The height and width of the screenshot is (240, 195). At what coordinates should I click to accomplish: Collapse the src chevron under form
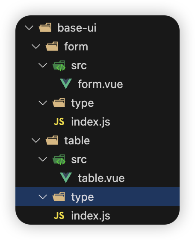[43, 65]
